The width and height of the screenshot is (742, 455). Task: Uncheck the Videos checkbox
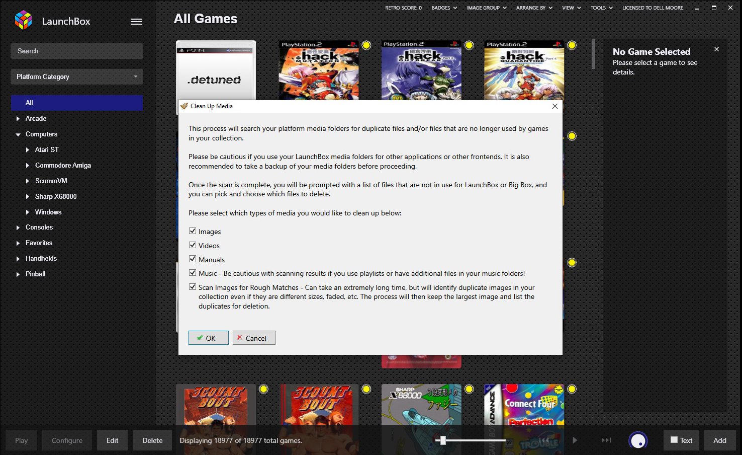click(x=193, y=245)
